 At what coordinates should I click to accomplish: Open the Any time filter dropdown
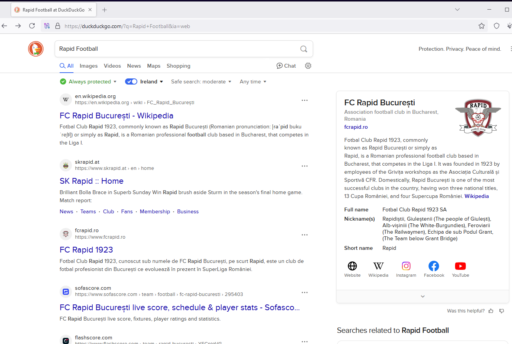[253, 81]
